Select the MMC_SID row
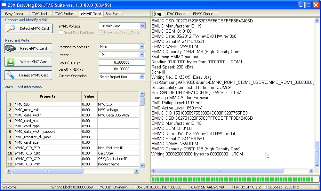Viewport: 321px width, 191px height. click(x=73, y=104)
